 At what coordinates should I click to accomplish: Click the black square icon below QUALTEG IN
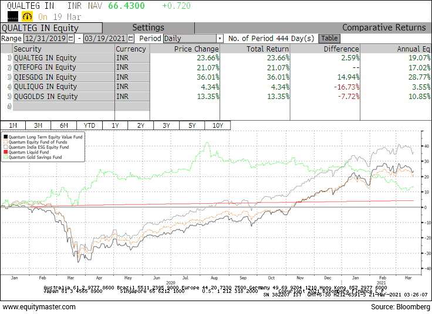click(x=12, y=17)
